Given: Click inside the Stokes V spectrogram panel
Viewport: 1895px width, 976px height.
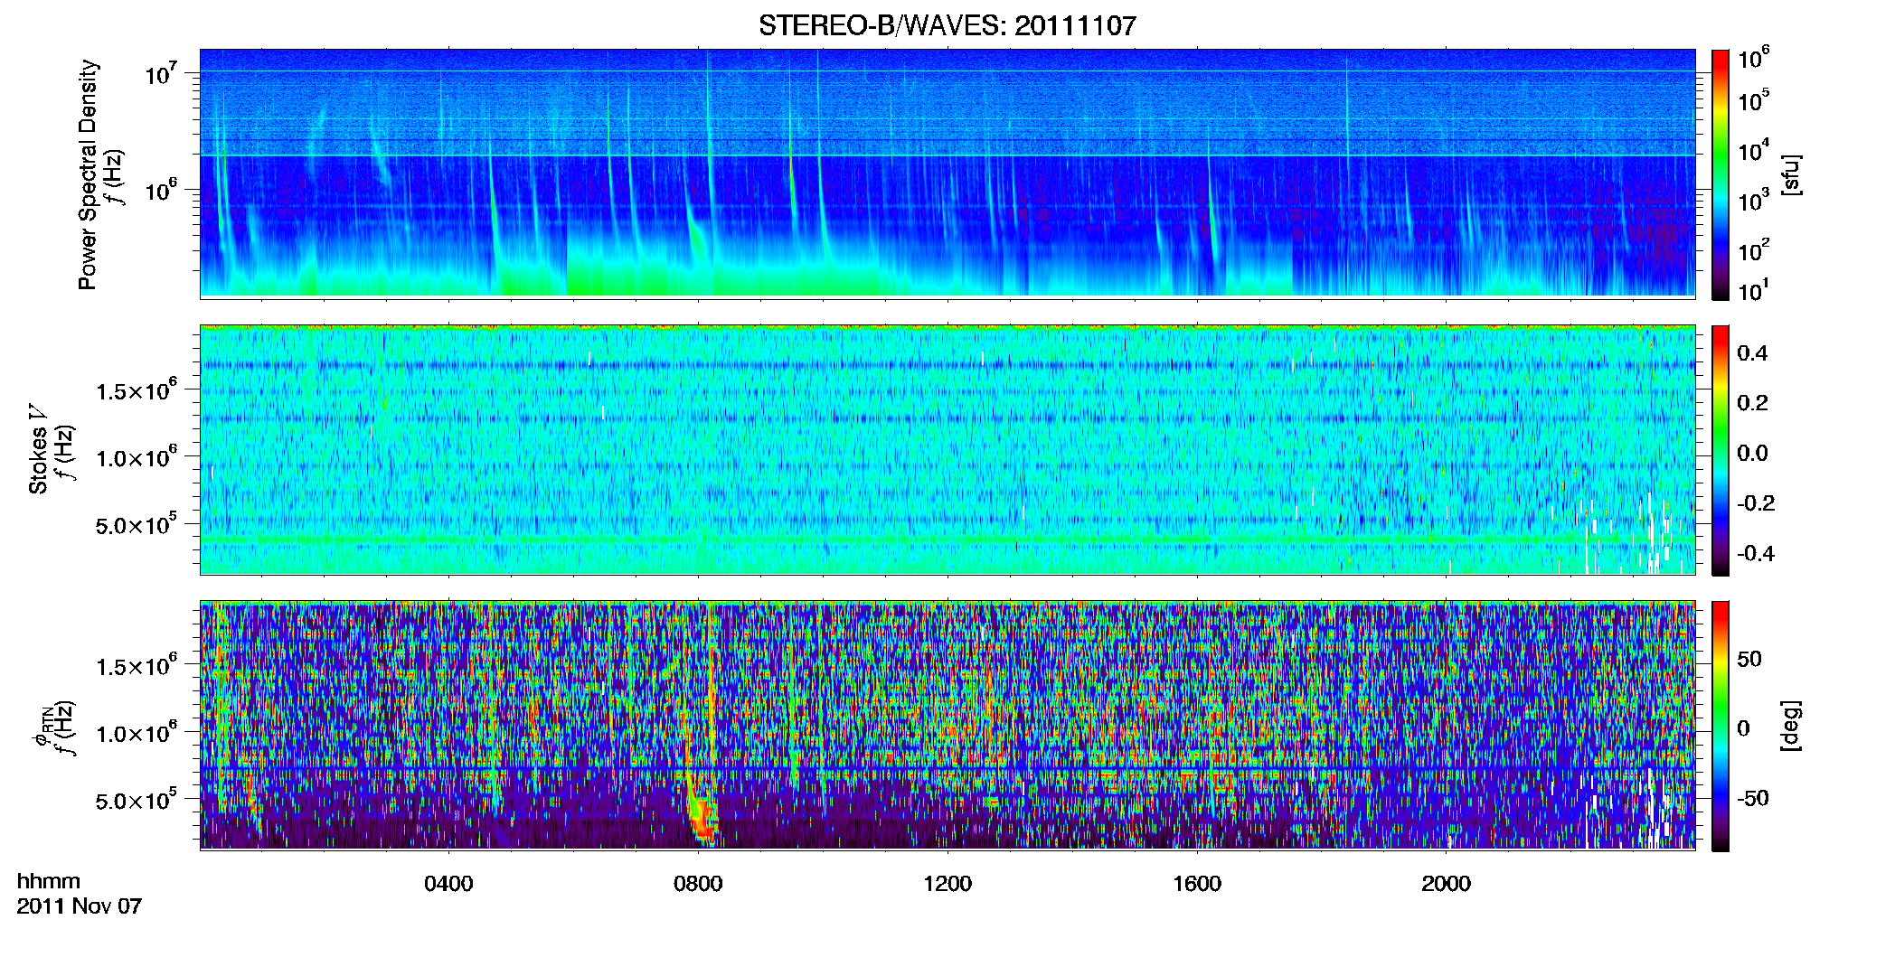Looking at the screenshot, I should coord(947,450).
